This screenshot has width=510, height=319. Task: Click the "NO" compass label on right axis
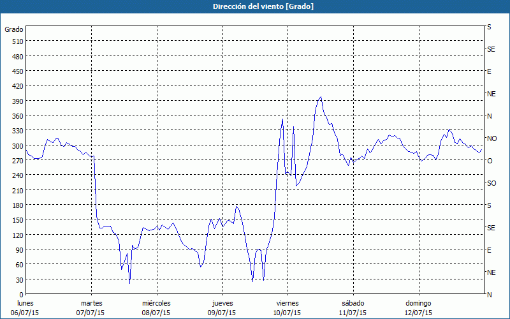pos(492,138)
